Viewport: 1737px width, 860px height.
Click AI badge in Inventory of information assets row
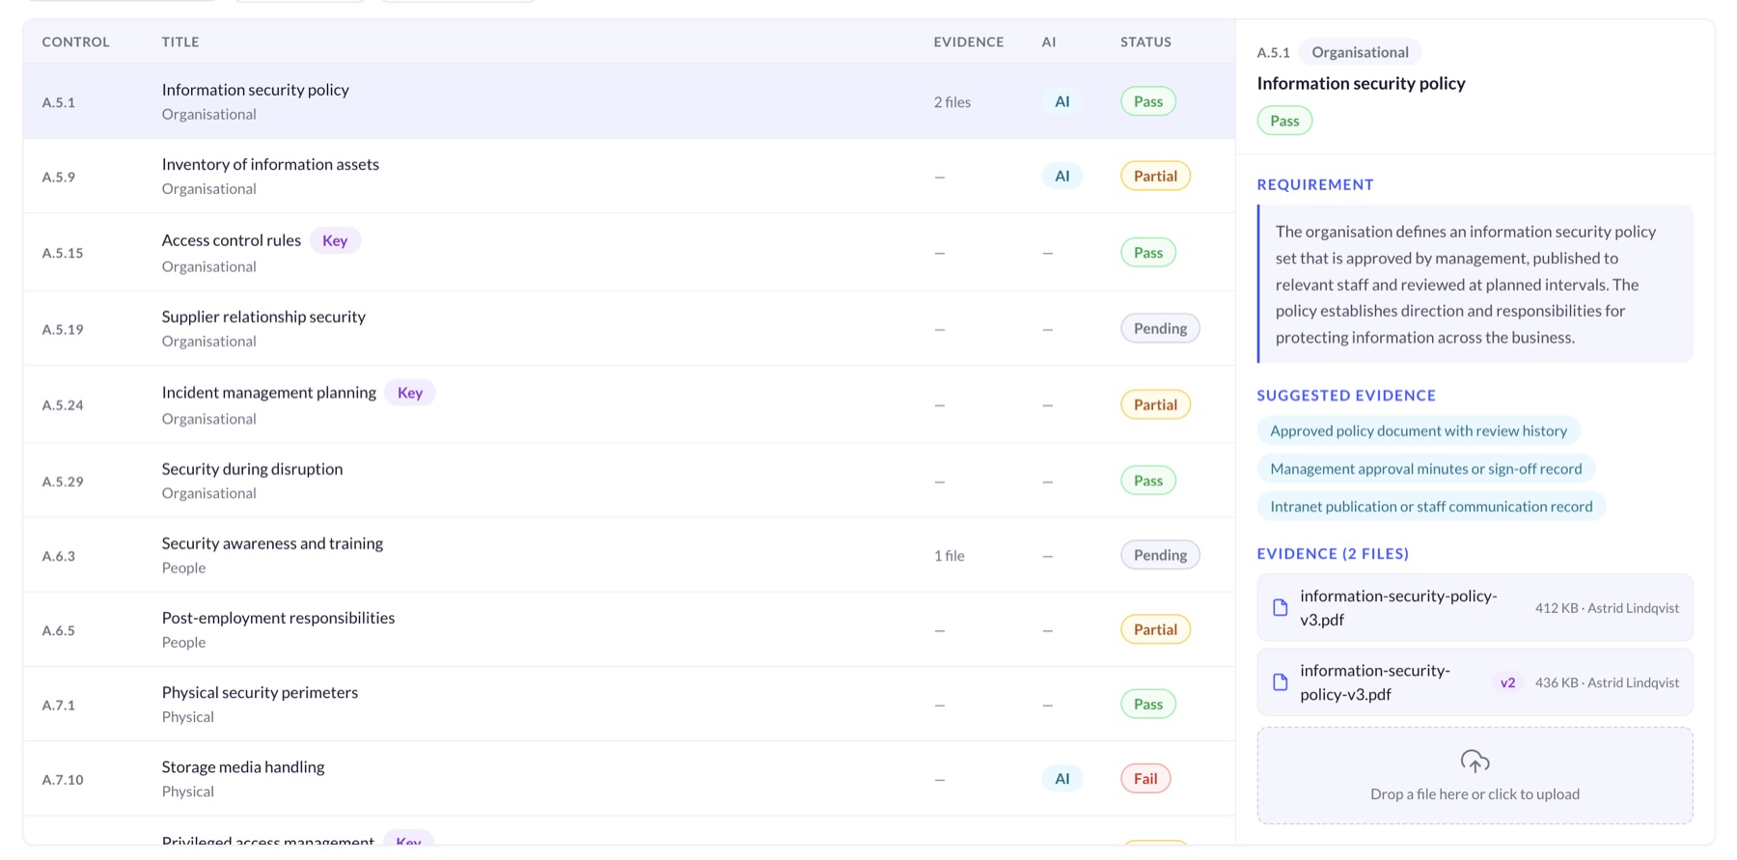click(x=1061, y=176)
